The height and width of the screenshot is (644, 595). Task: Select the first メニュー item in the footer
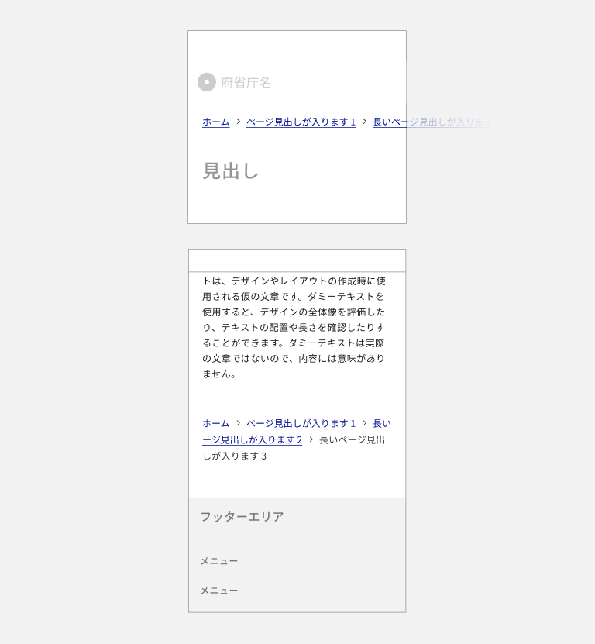click(219, 561)
